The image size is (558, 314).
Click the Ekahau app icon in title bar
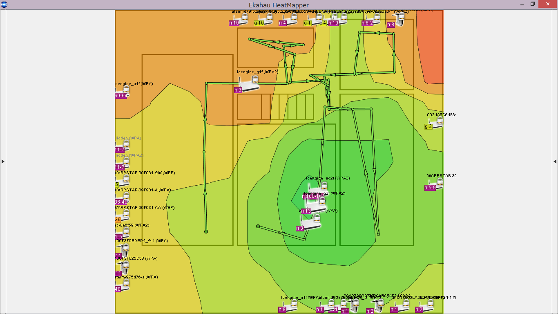4,4
